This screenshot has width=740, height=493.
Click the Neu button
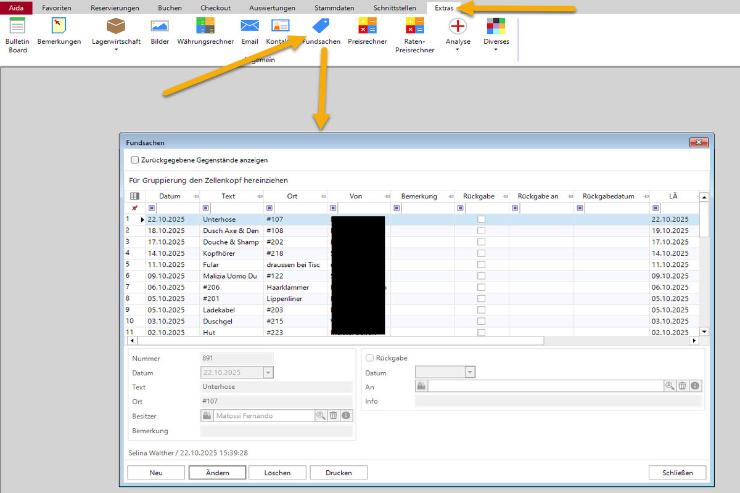coord(156,473)
